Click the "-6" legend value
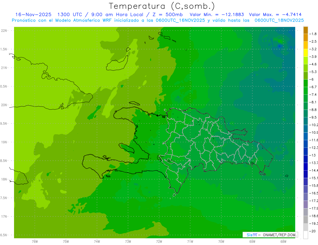Viewport: 318px width, 245px height. click(x=312, y=79)
